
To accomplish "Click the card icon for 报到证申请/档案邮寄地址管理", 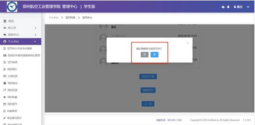I will coord(5,55).
